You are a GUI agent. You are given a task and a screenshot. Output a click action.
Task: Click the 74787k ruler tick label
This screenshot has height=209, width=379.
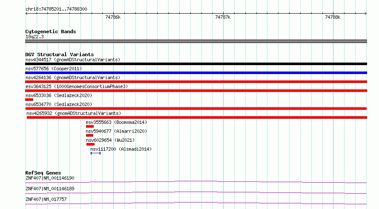point(223,17)
